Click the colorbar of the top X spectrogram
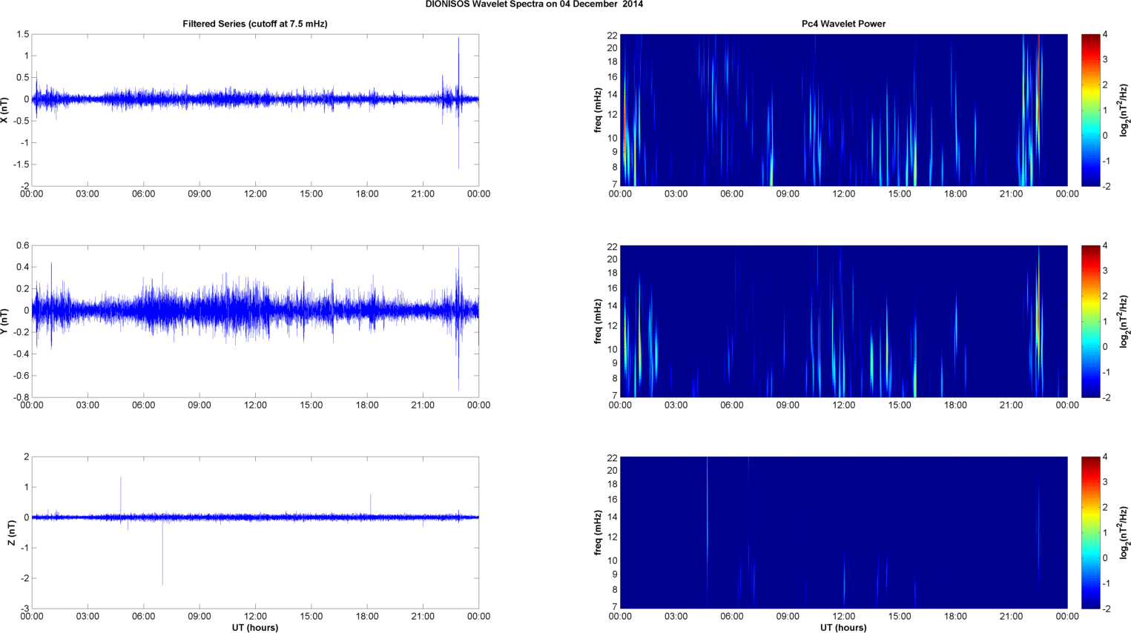The height and width of the screenshot is (633, 1131). [1089, 110]
